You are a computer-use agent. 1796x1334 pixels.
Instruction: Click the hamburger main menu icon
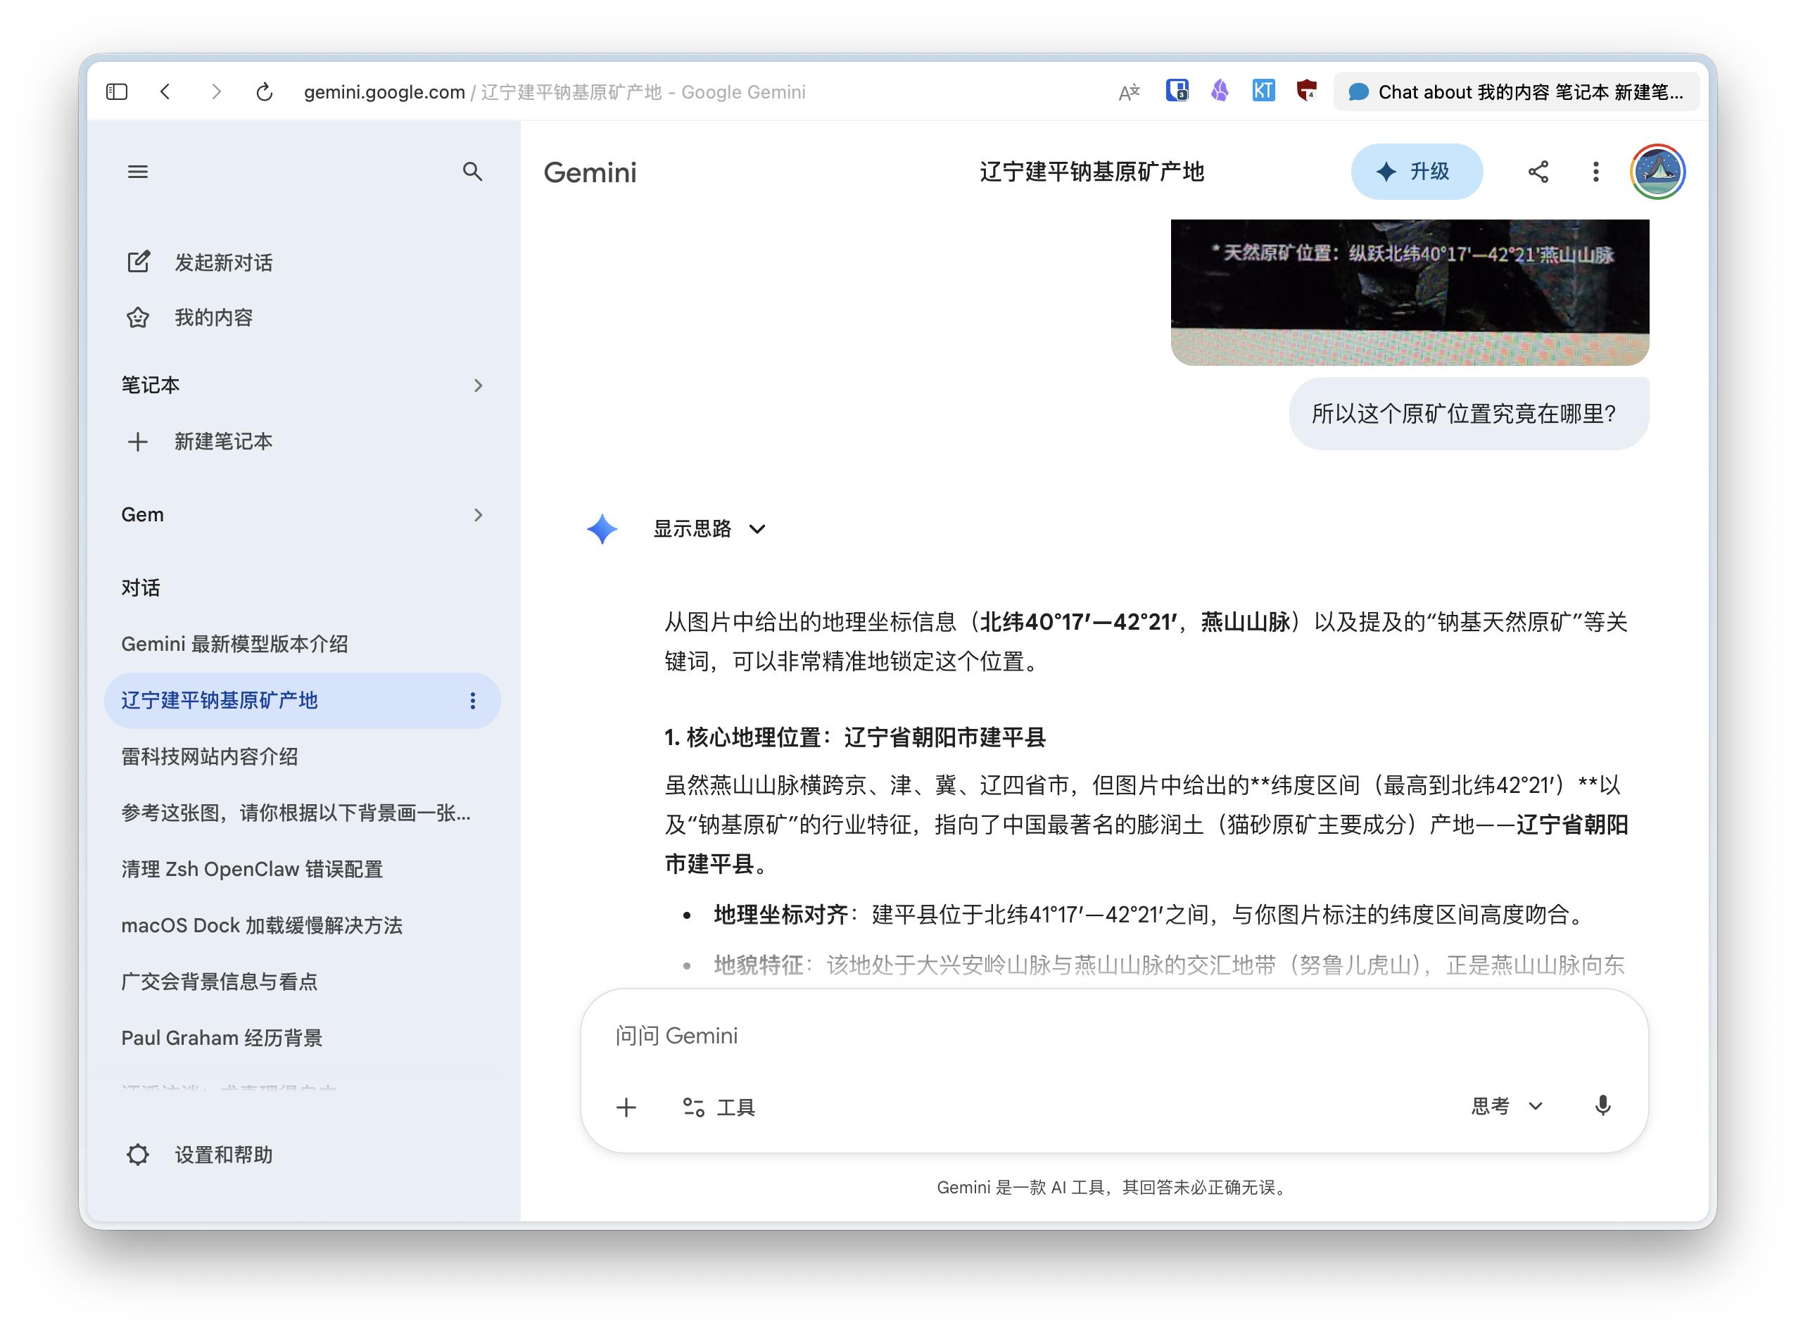(138, 171)
